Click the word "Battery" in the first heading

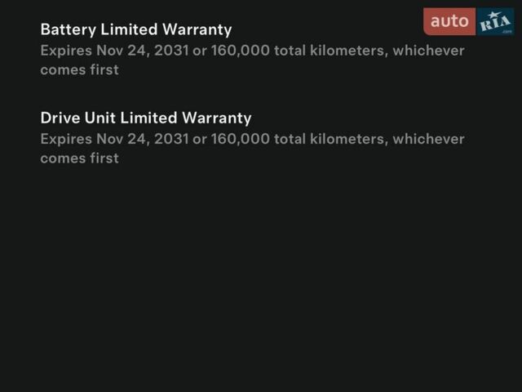click(x=68, y=29)
